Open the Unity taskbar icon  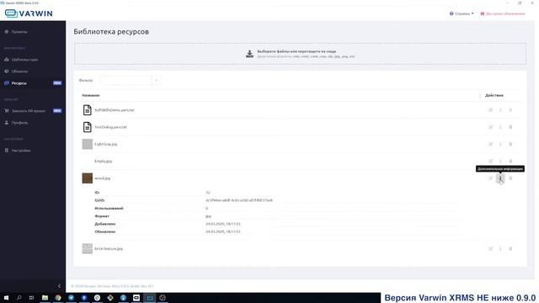coord(163,298)
